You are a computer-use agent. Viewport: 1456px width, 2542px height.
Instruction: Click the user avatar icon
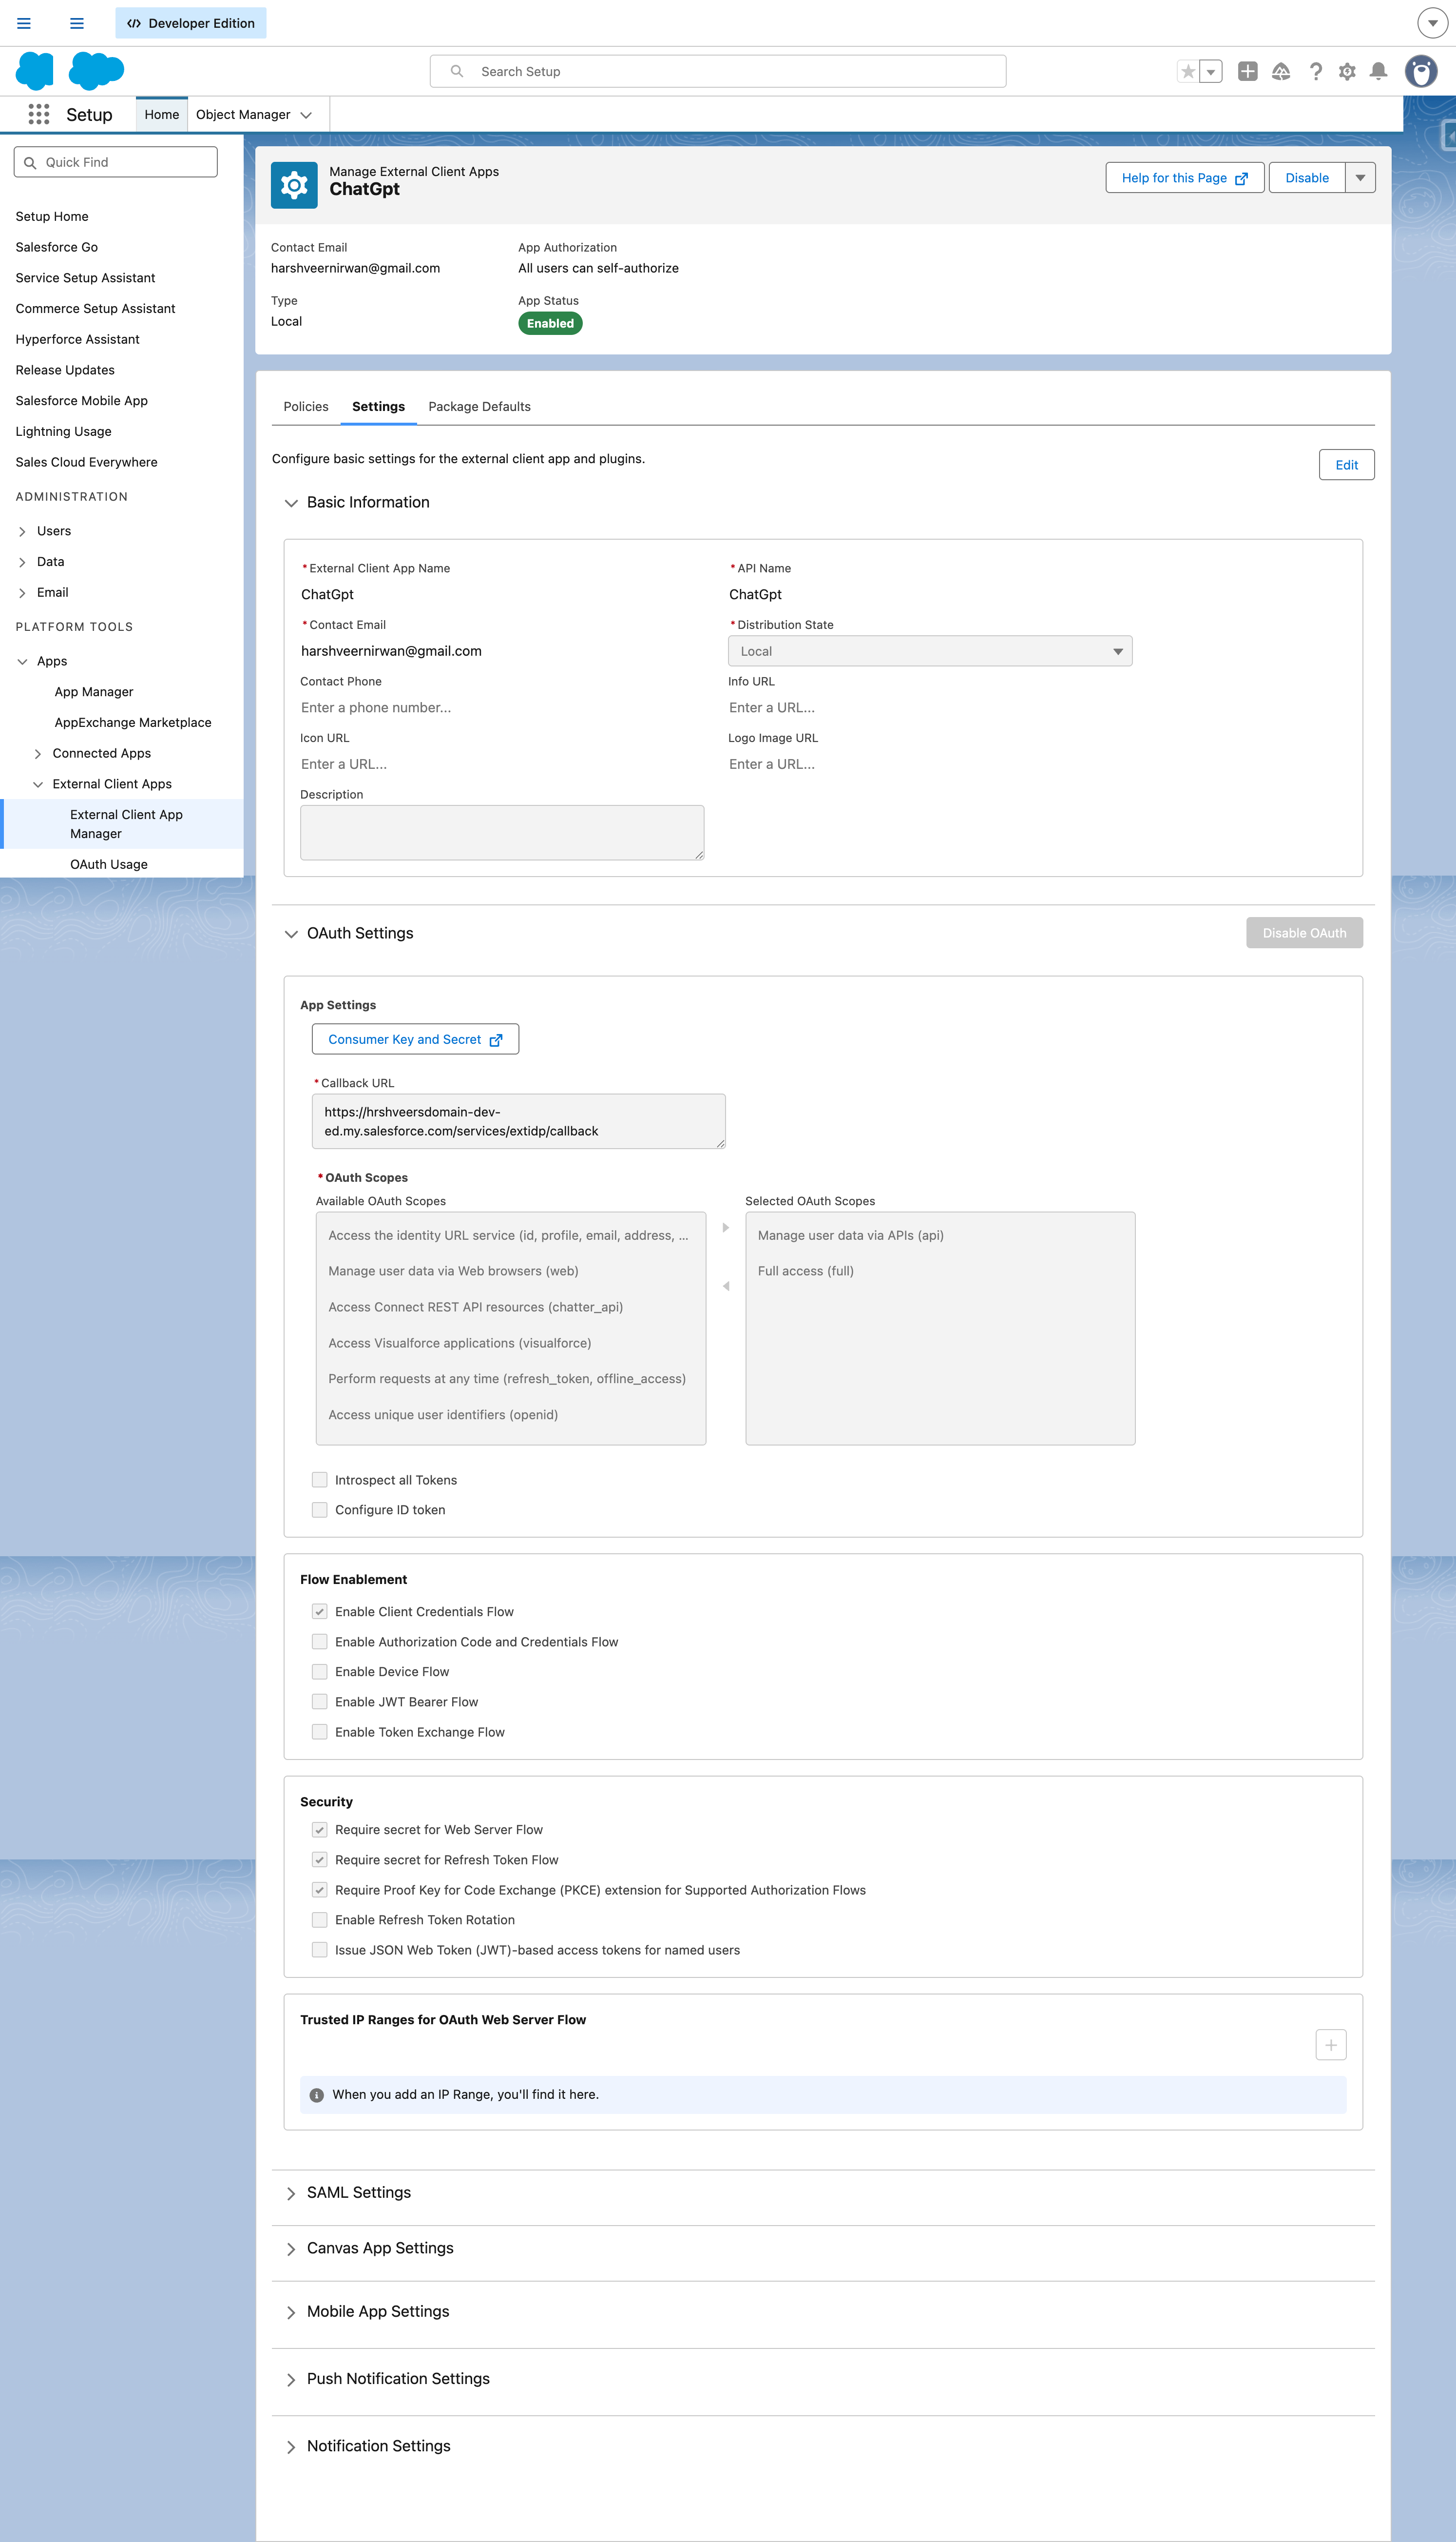click(1421, 71)
